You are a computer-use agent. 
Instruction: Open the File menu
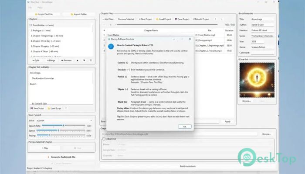[30, 7]
